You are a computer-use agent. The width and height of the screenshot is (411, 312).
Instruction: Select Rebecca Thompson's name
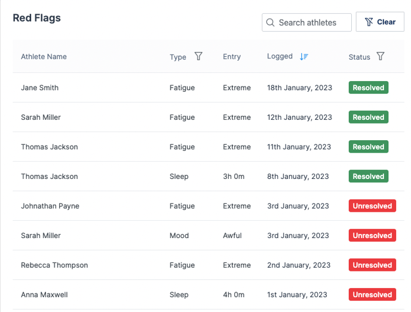(x=54, y=265)
